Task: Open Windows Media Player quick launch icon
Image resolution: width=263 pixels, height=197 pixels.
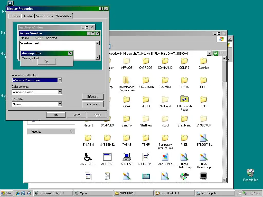Action: pos(29,193)
